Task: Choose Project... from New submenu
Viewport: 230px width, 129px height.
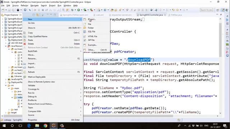Action: pyautogui.click(x=97, y=19)
